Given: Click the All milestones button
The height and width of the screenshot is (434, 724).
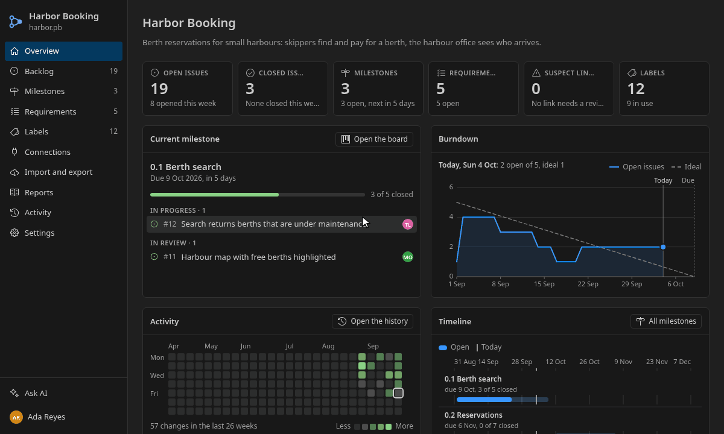Looking at the screenshot, I should (666, 321).
